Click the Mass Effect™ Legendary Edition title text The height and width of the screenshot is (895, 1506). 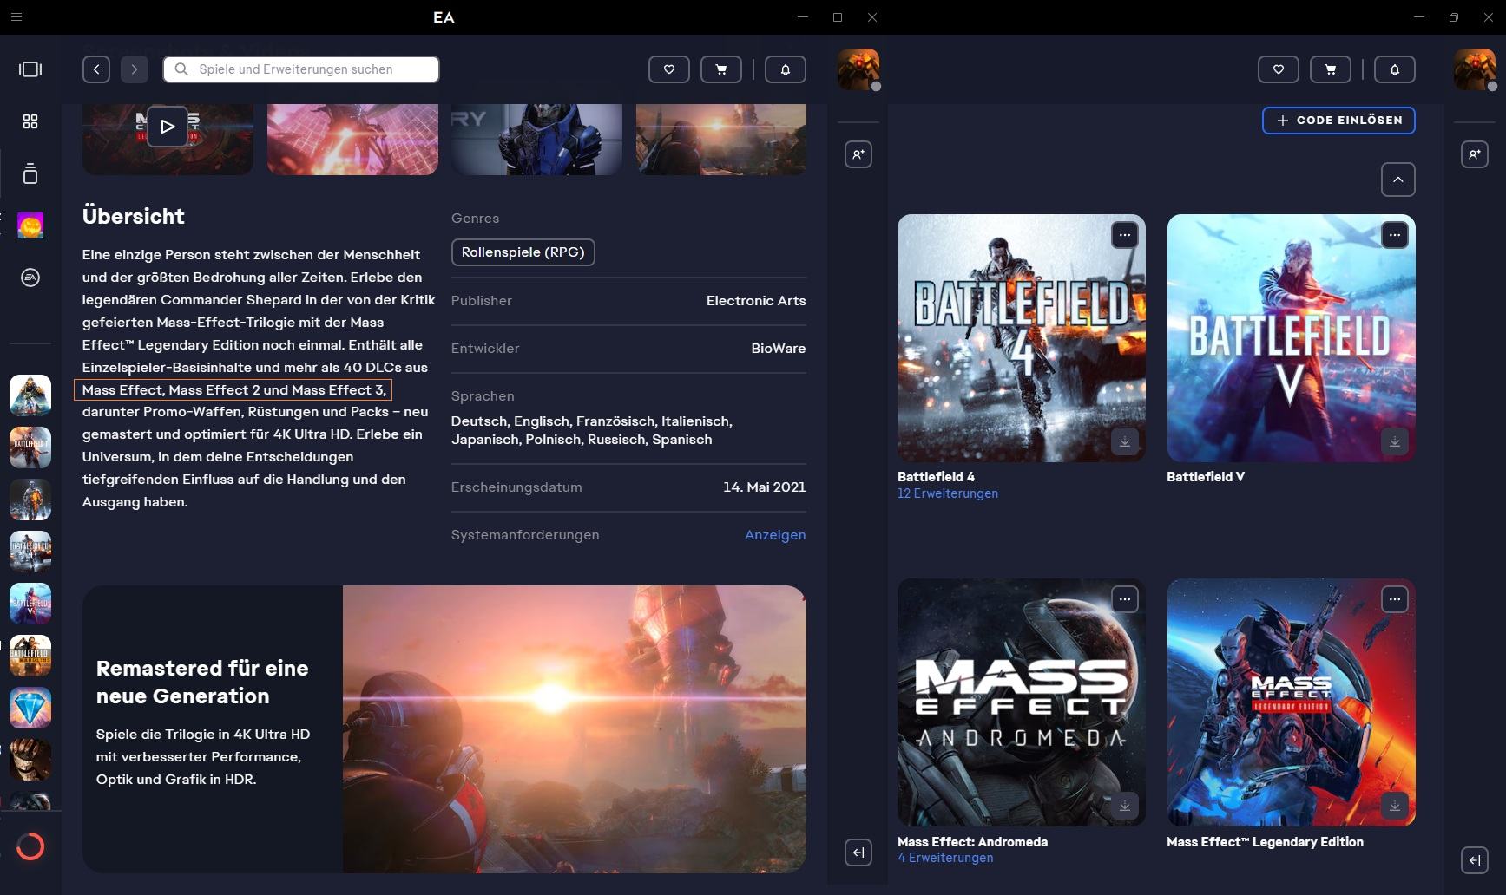pyautogui.click(x=1265, y=842)
